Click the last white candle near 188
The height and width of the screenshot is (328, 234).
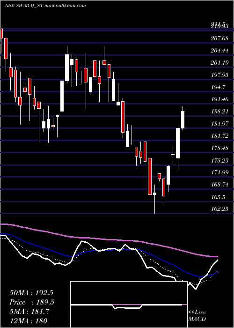[x=183, y=119]
